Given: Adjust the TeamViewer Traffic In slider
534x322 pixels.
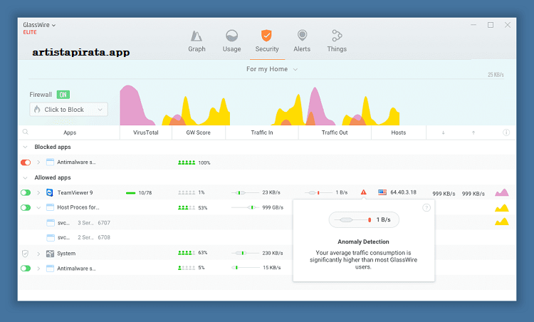Looking at the screenshot, I should [241, 192].
